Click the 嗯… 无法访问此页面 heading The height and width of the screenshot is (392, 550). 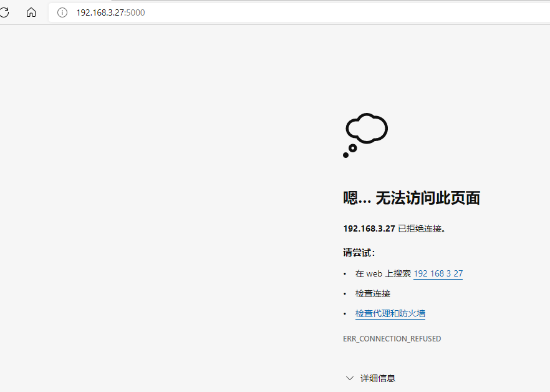click(412, 198)
